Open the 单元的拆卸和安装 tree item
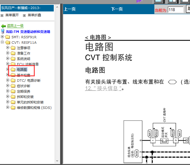Image resolution: width=190 pixels, height=165 pixels. [x=30, y=102]
